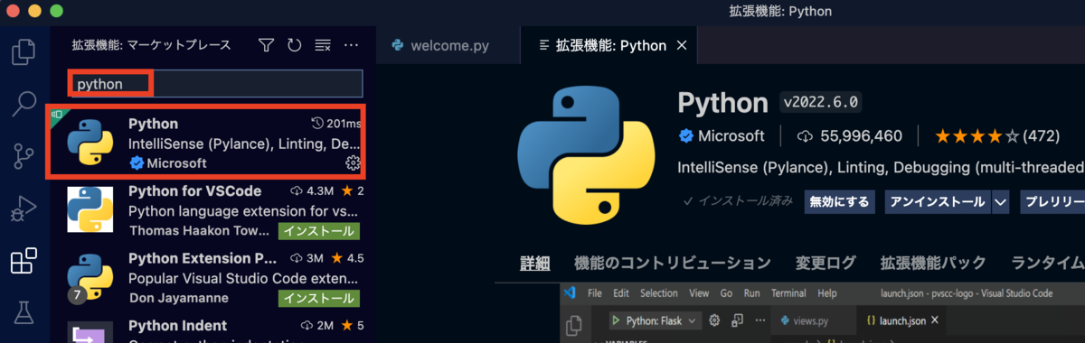Click the install count cloud icon 55,996,460

pyautogui.click(x=806, y=136)
